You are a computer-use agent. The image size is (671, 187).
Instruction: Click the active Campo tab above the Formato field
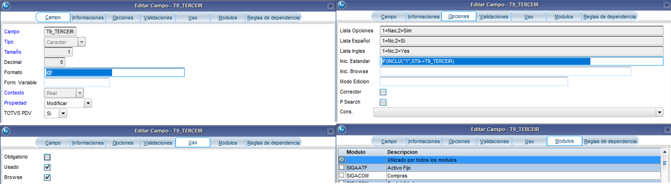[x=53, y=17]
